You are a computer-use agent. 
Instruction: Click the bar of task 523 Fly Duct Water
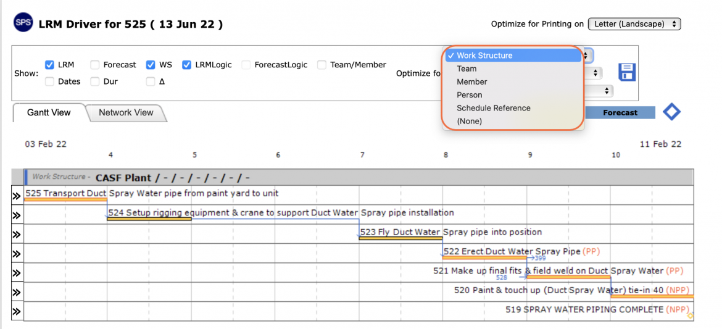(x=400, y=238)
